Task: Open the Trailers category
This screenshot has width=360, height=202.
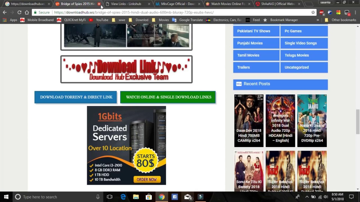Action: (256, 67)
